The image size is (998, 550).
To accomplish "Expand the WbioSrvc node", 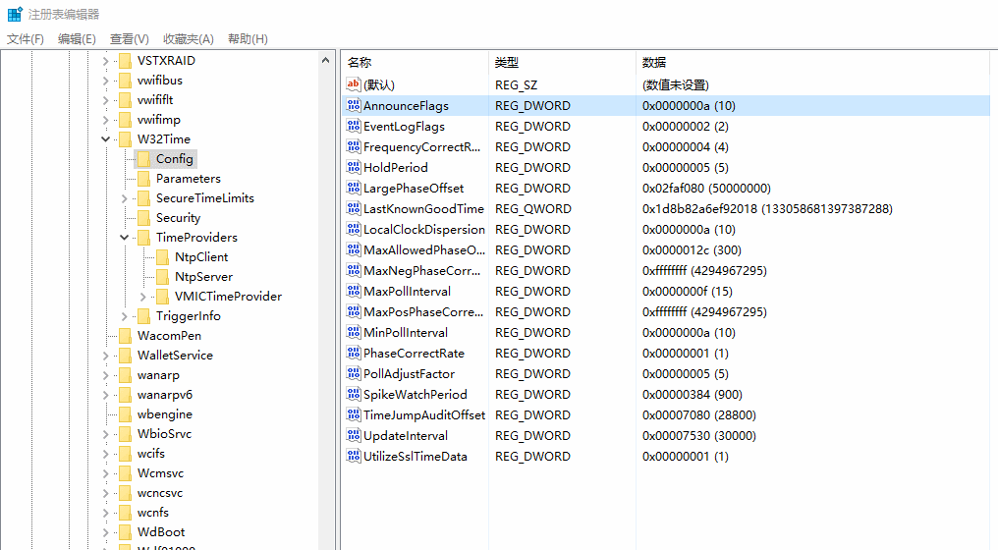I will 106,433.
